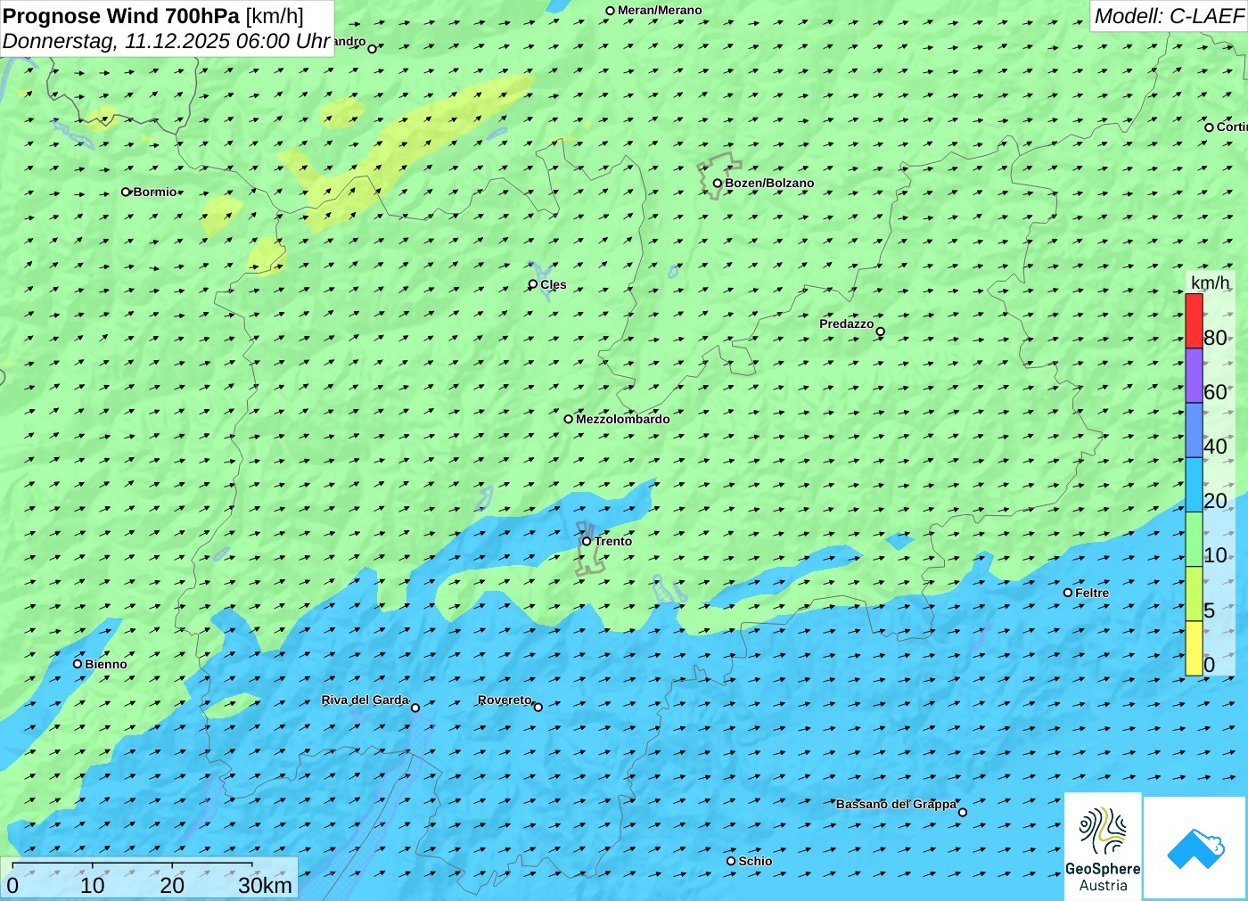1248x901 pixels.
Task: Click the Bozen/Bolzano city marker
Action: point(718,184)
